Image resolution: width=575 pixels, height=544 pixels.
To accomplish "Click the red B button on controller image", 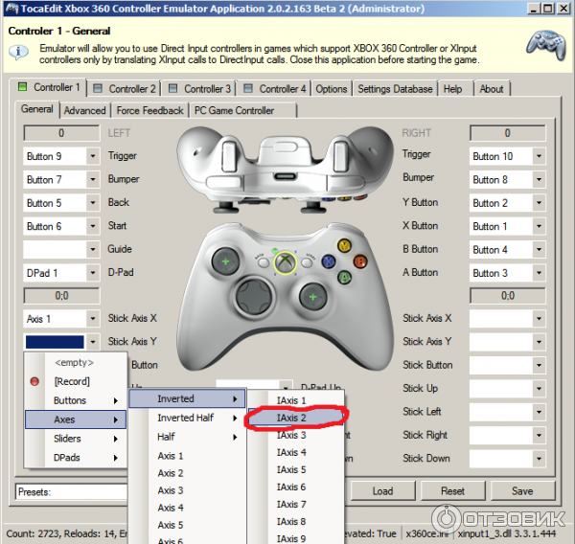I will pos(357,260).
